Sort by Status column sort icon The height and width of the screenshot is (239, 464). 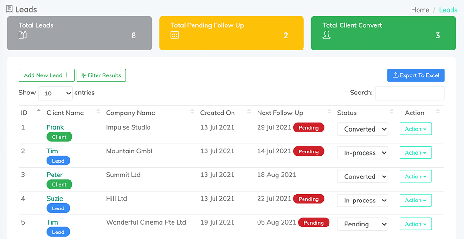(x=392, y=112)
